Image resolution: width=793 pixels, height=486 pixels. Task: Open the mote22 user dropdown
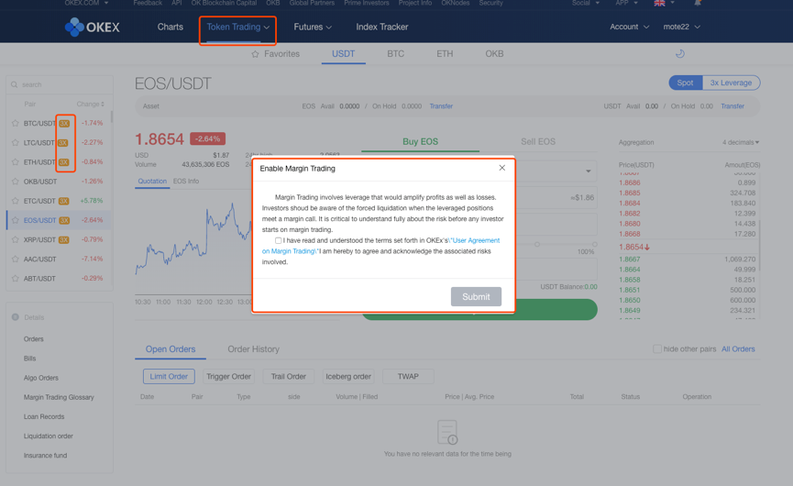[682, 27]
